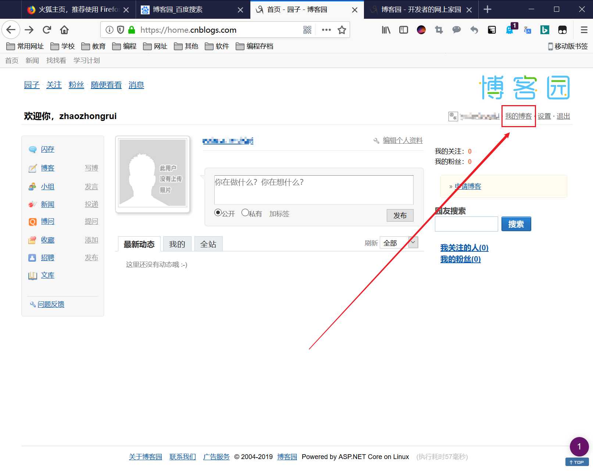593x473 pixels.
Task: Go to the Firefox home page icon
Action: coord(64,30)
